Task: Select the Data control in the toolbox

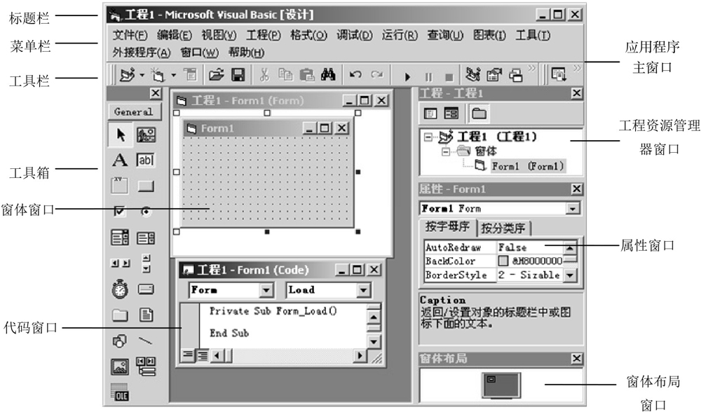Action: pos(146,366)
